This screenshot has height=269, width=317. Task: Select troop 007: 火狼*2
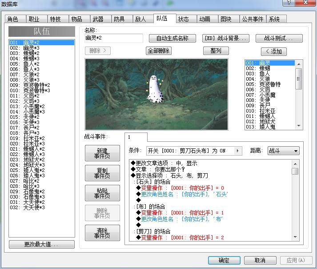[x=42, y=74]
